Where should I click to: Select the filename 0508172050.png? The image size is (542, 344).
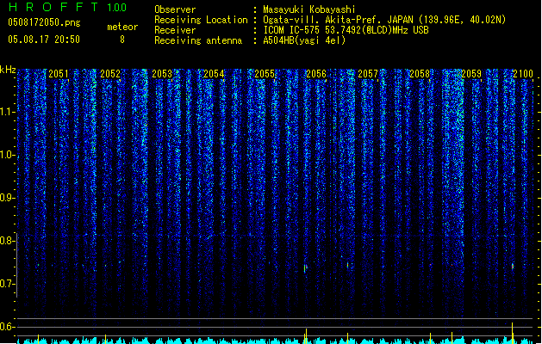[x=44, y=22]
